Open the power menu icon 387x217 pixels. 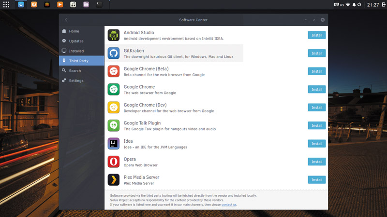[359, 5]
